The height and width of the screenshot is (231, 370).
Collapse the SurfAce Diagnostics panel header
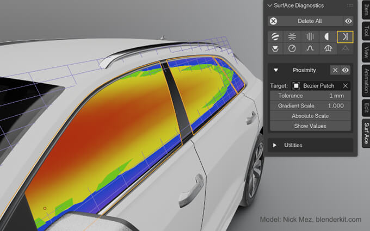270,5
